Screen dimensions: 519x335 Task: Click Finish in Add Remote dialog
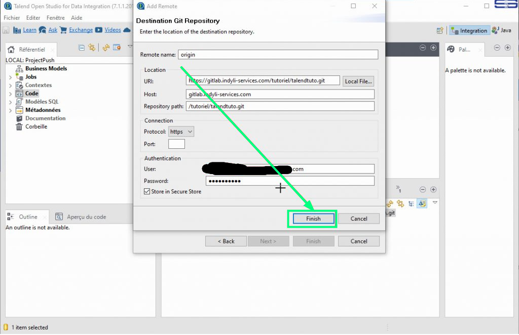[313, 219]
